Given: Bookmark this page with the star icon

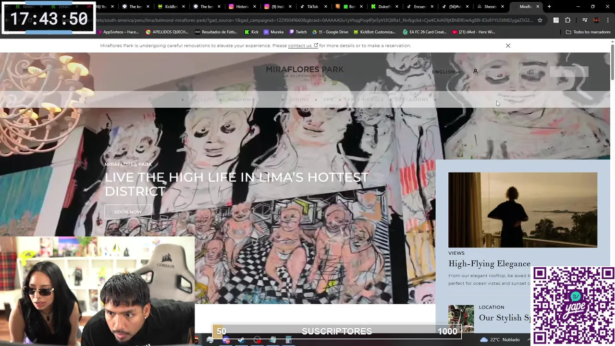Looking at the screenshot, I should point(540,20).
